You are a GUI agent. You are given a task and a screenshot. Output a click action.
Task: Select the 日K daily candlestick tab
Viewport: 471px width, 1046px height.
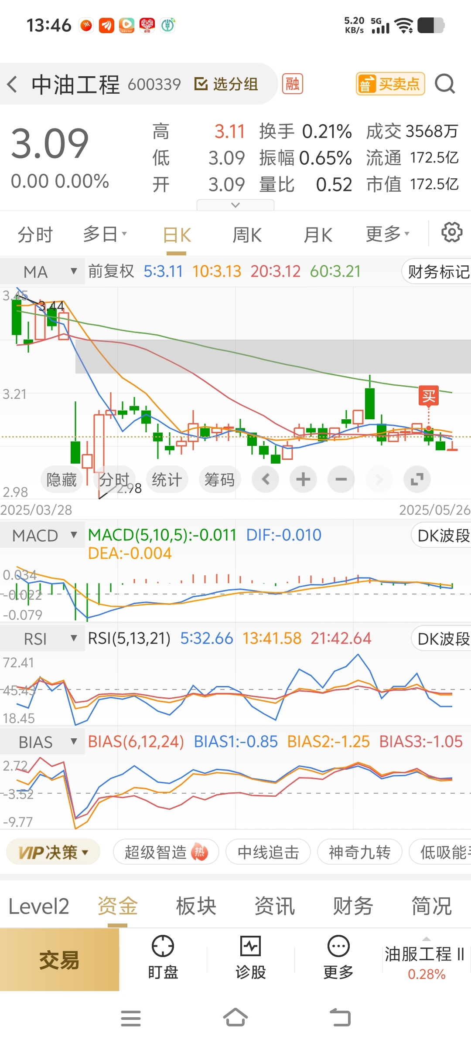pos(177,235)
